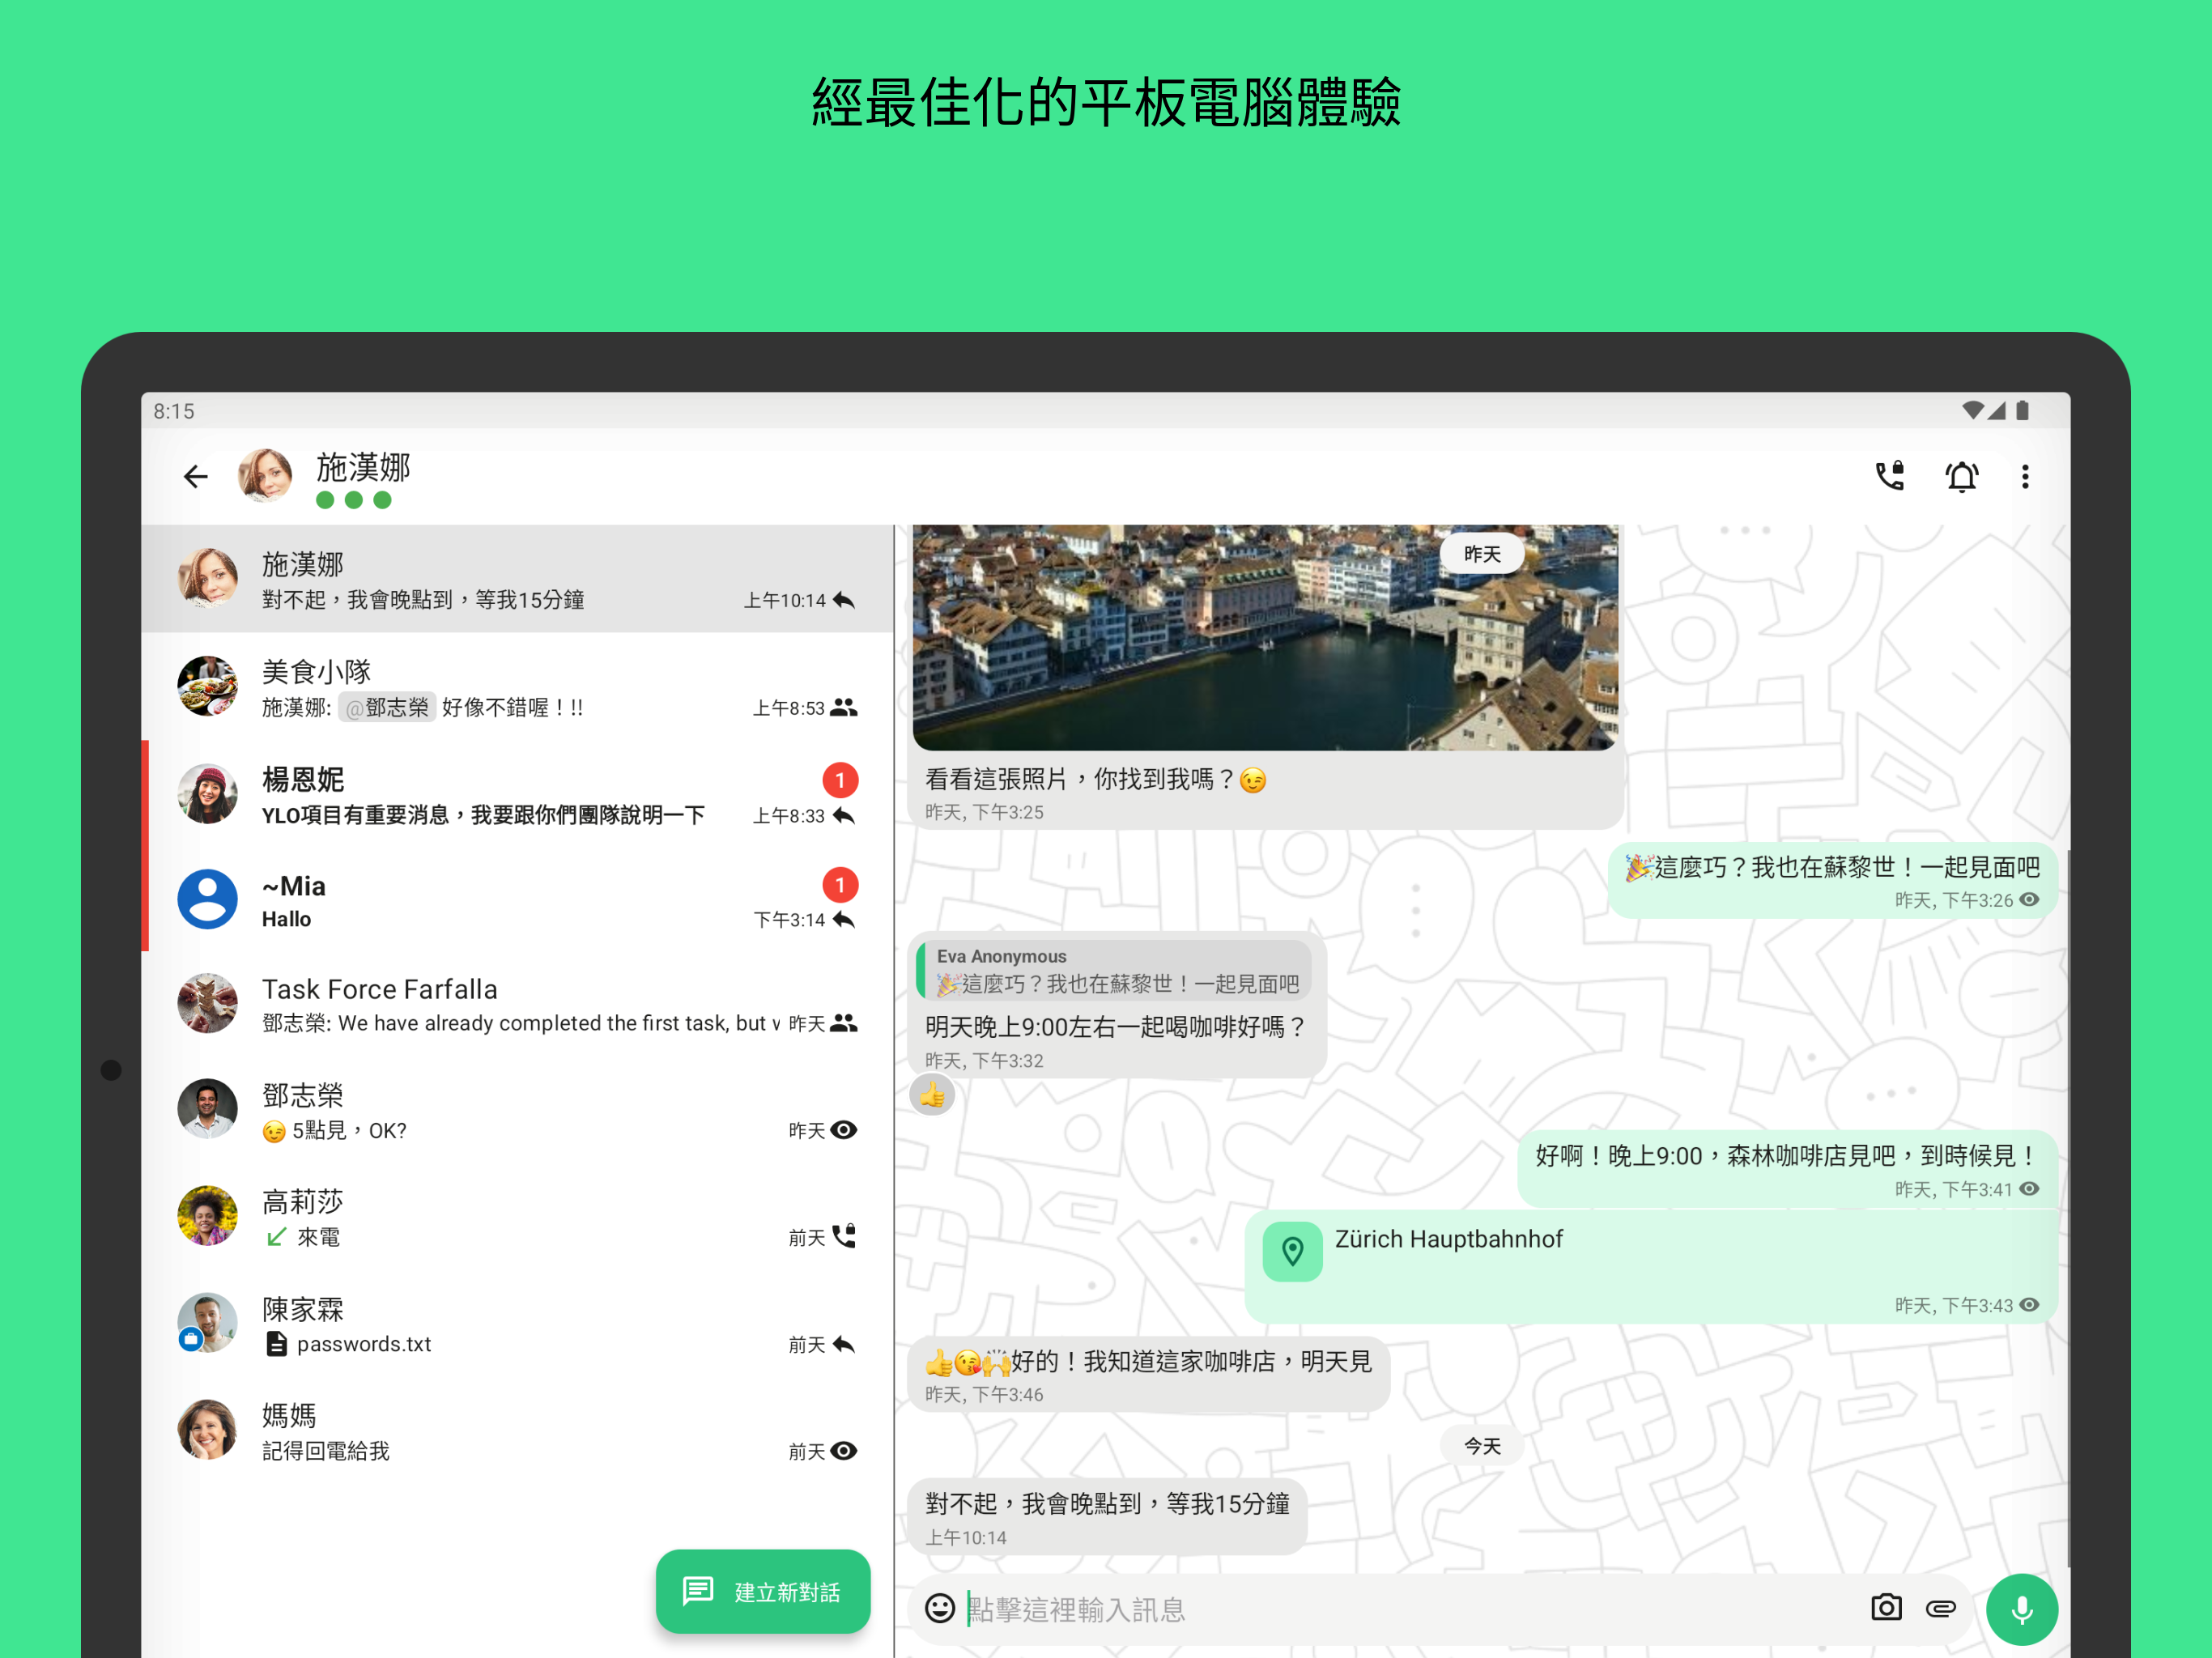The width and height of the screenshot is (2212, 1658).
Task: Open the three-dot overflow menu
Action: (x=2025, y=476)
